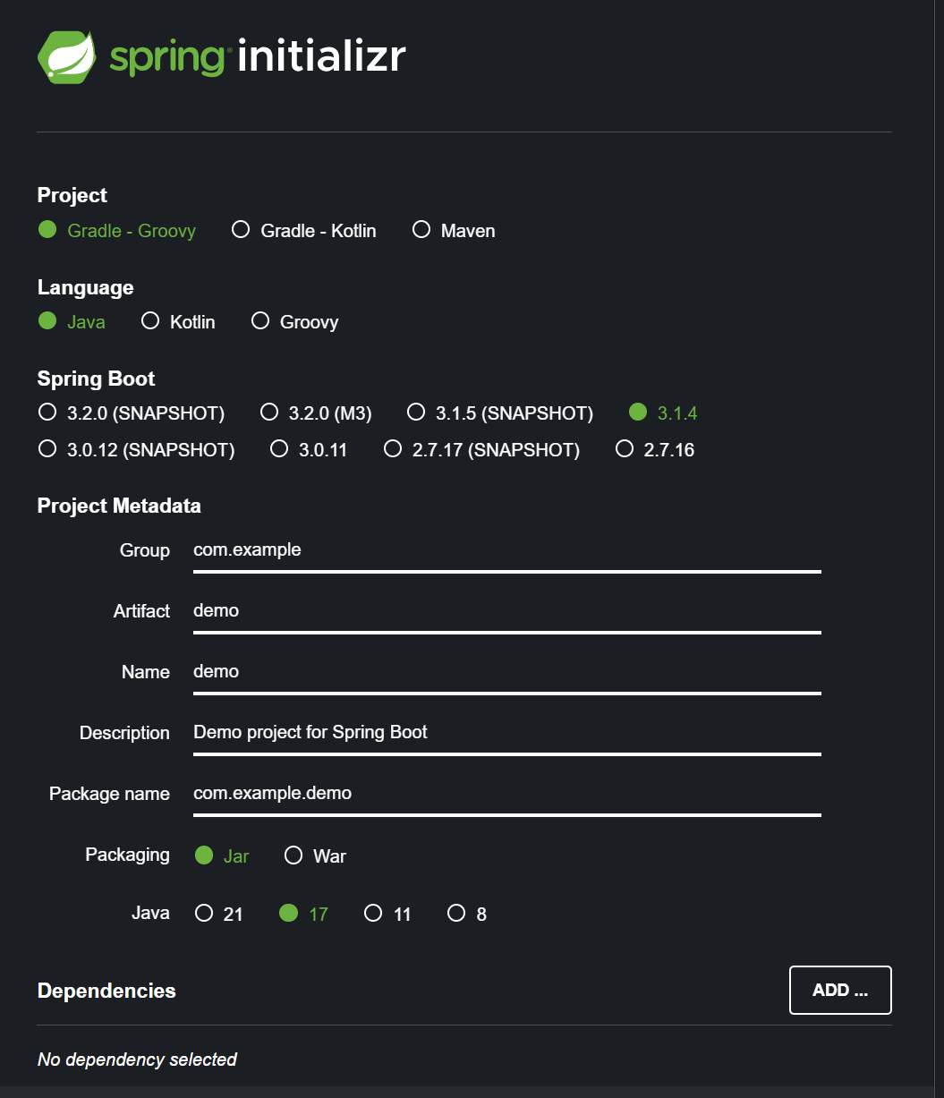944x1098 pixels.
Task: Click the 'No dependency selected' text
Action: coord(137,1060)
